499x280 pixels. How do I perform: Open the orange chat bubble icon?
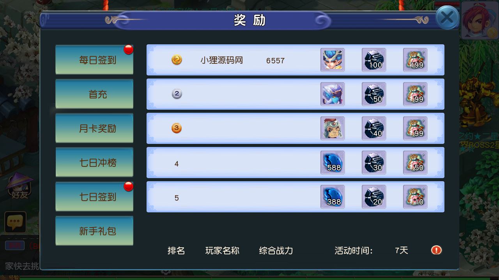(x=15, y=222)
